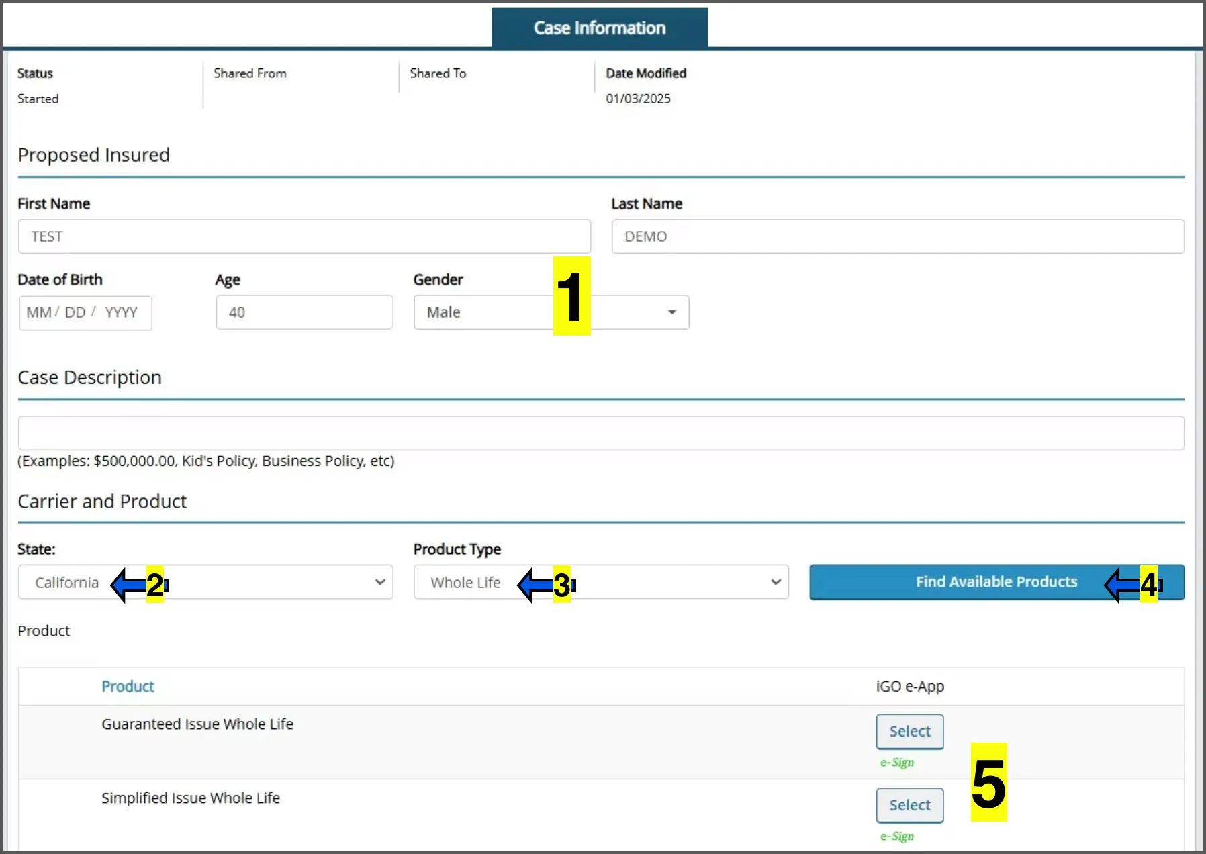Viewport: 1206px width, 854px height.
Task: Click the Date Modified value 01/03/2025
Action: [x=638, y=99]
